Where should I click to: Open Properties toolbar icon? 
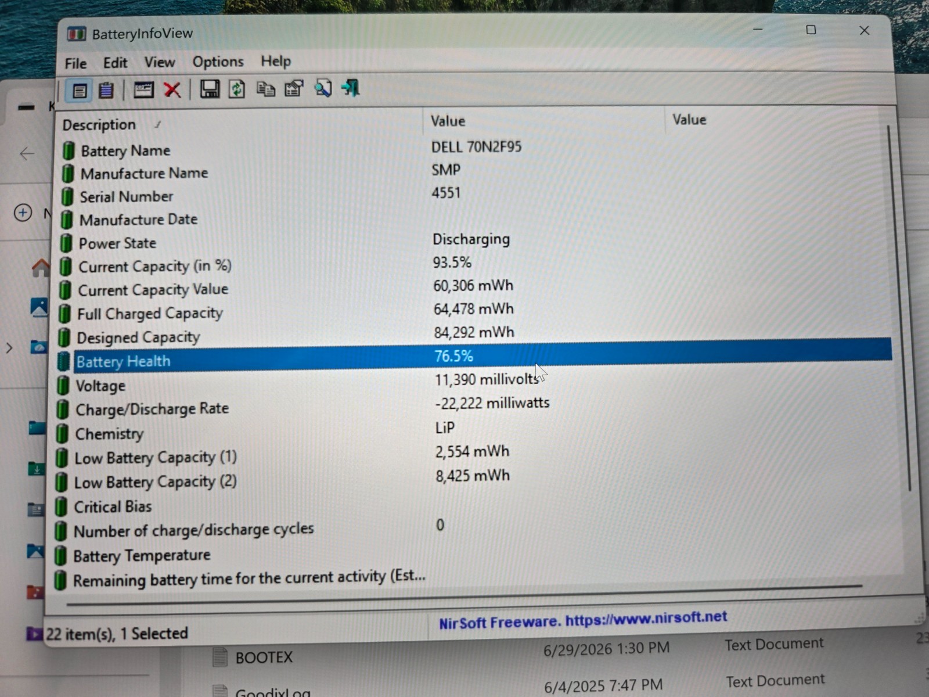pos(294,88)
